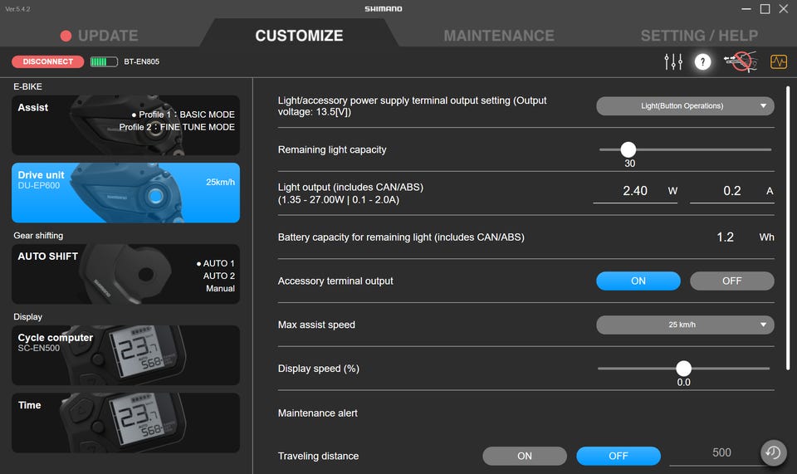Click the 25km/h text on Drive unit card
Viewport: 797px width, 474px height.
click(x=220, y=182)
